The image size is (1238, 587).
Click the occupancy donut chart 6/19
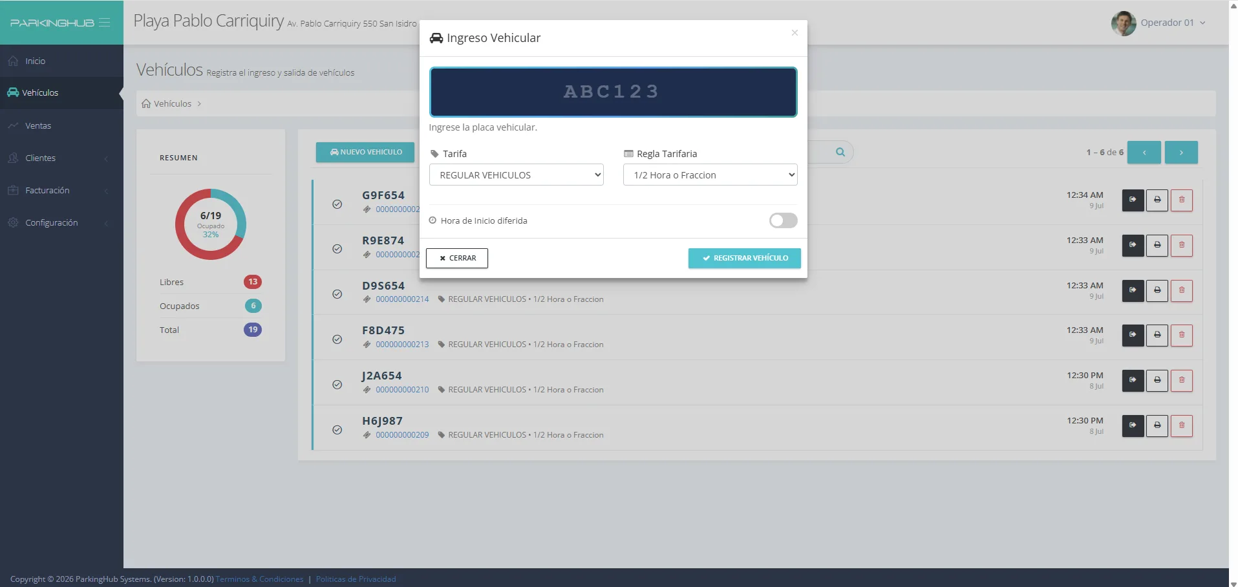(211, 224)
